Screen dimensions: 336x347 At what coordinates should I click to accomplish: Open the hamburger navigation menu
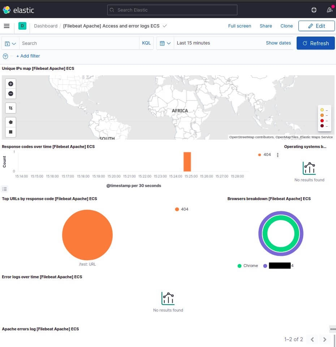coord(7,26)
